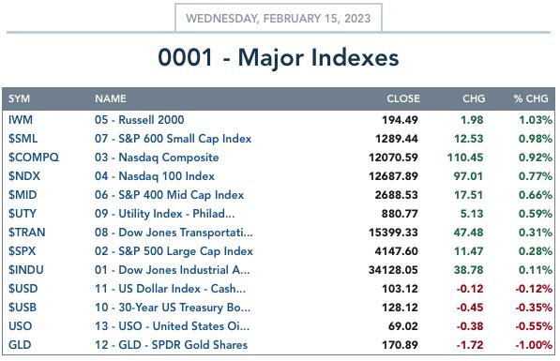Viewport: 560px width, 361px height.
Task: Open the USO - United States Oil link
Action: tap(173, 326)
